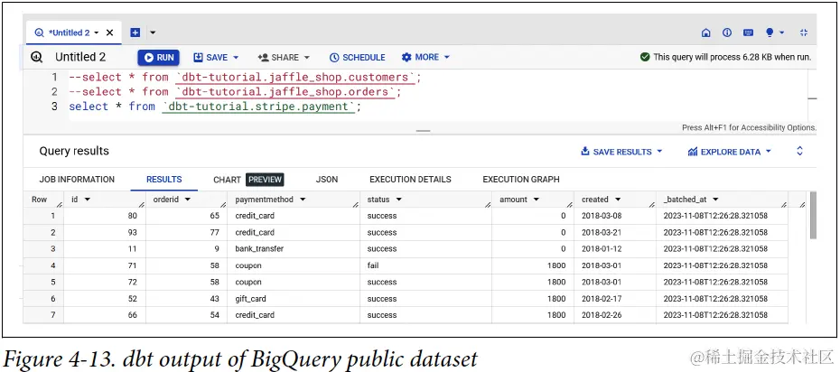Click 'gift_card' cell in row 6

293,299
